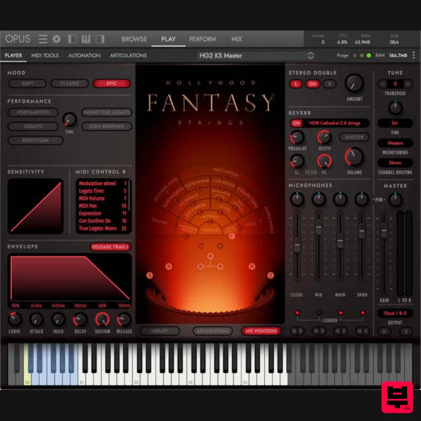Adjust the Stereo Double Amount knob
The width and height of the screenshot is (421, 421).
(354, 83)
